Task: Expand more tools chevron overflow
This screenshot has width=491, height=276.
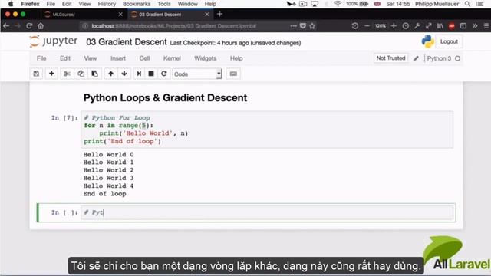Action: [x=475, y=26]
